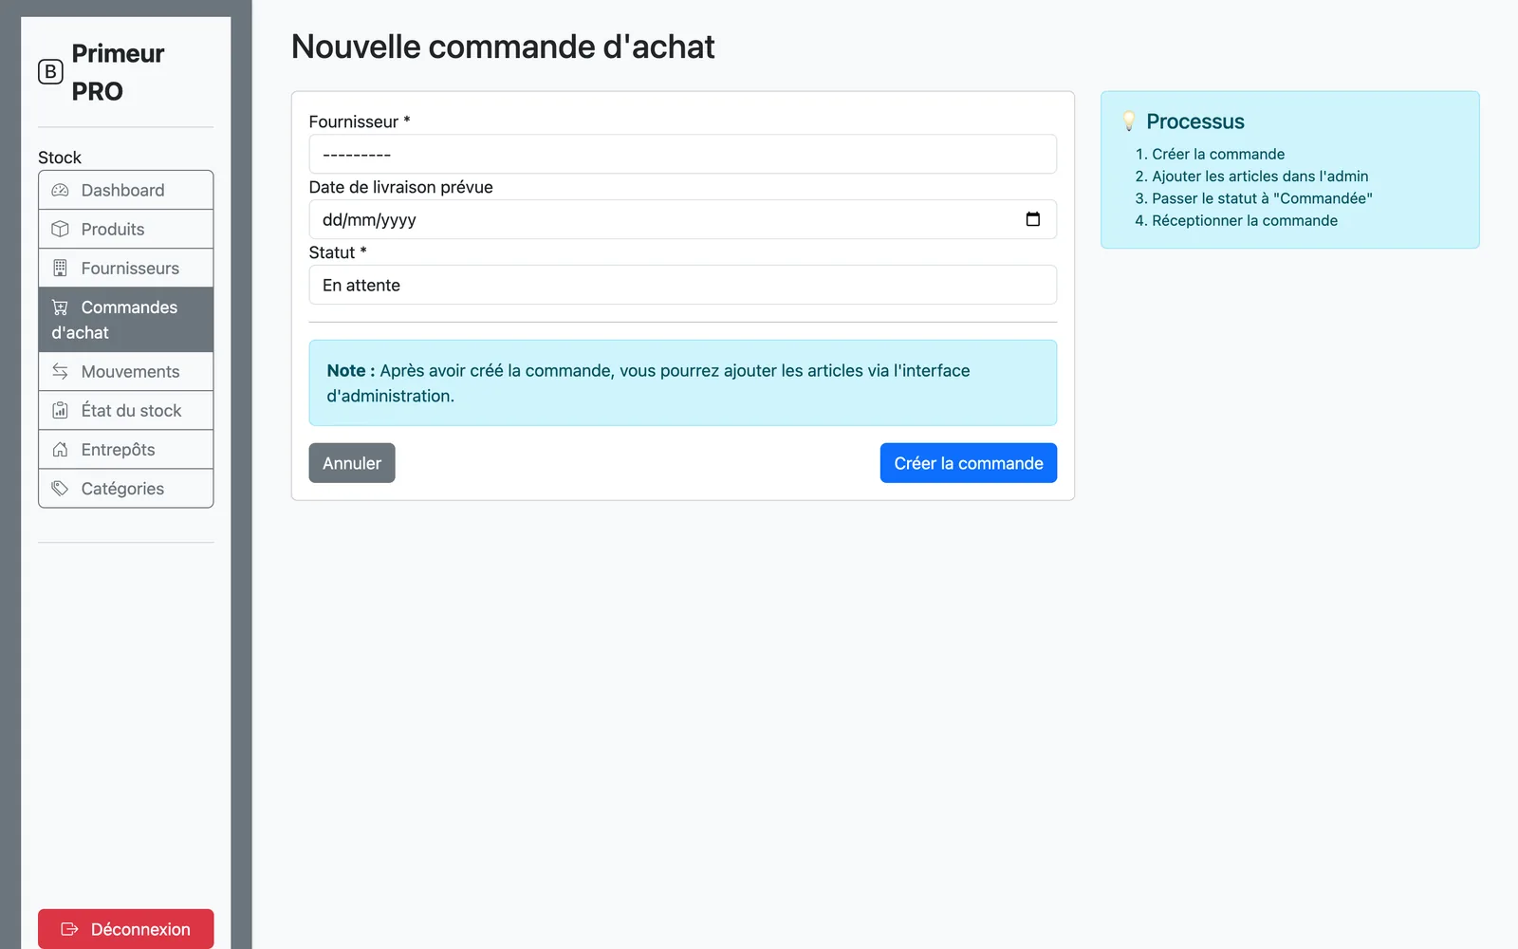Click the Bootstrap B logo icon
1518x949 pixels.
click(50, 72)
